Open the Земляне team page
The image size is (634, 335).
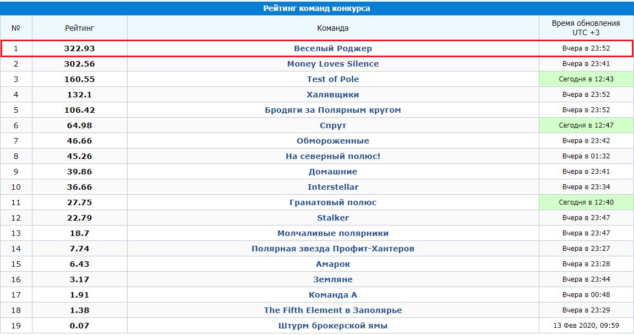pyautogui.click(x=332, y=279)
